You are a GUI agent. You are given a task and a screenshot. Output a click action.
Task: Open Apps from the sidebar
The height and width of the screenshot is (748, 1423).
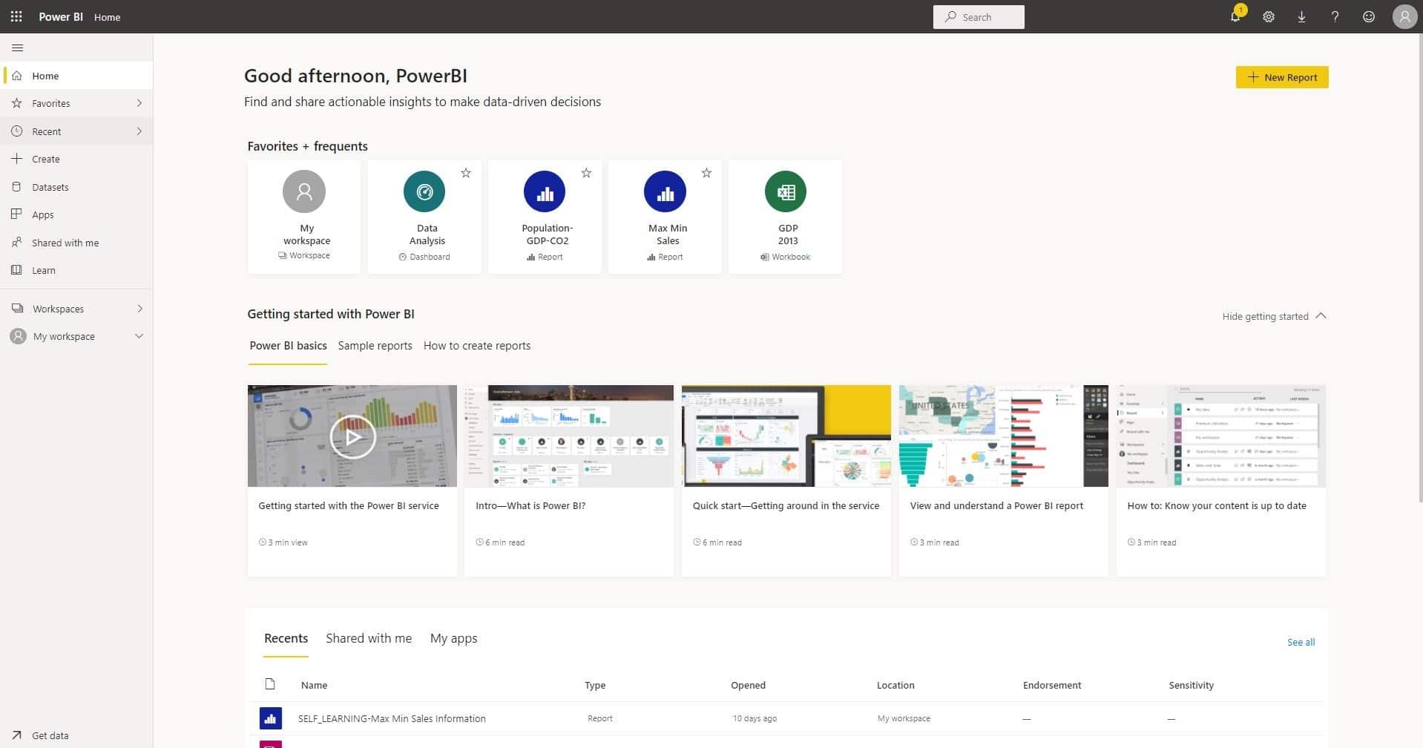click(42, 214)
